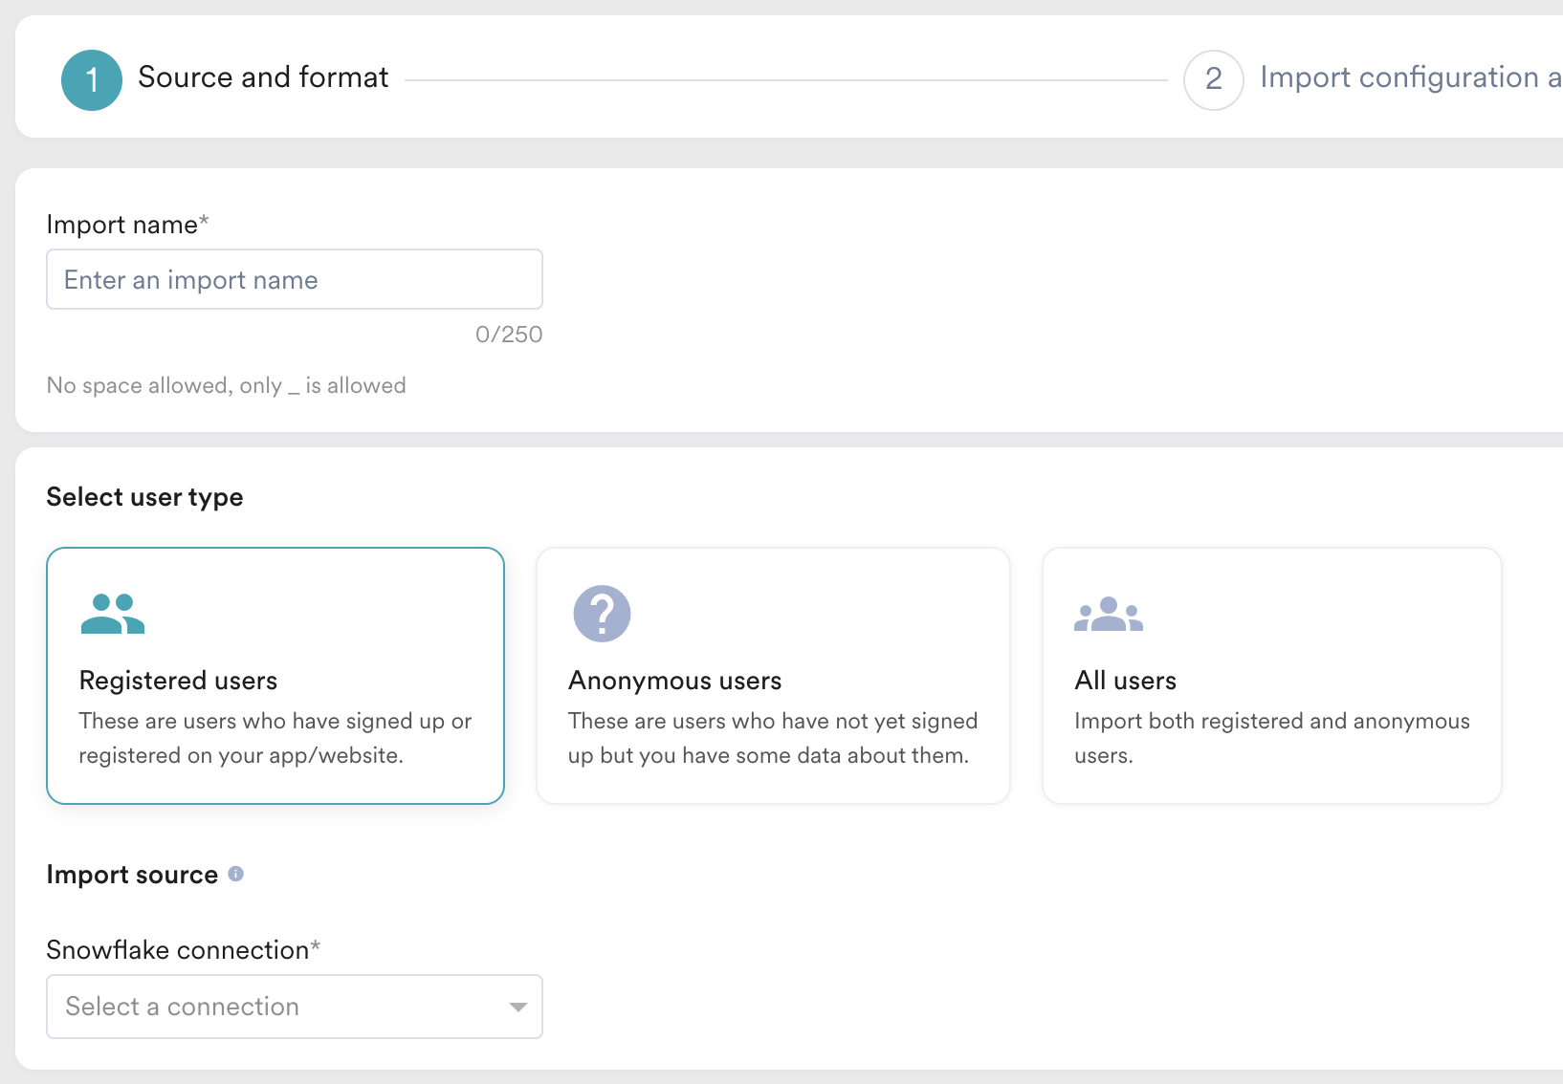Screen dimensions: 1563x1084
Task: Click the Snowflake connection dropdown arrow
Action: (518, 1007)
